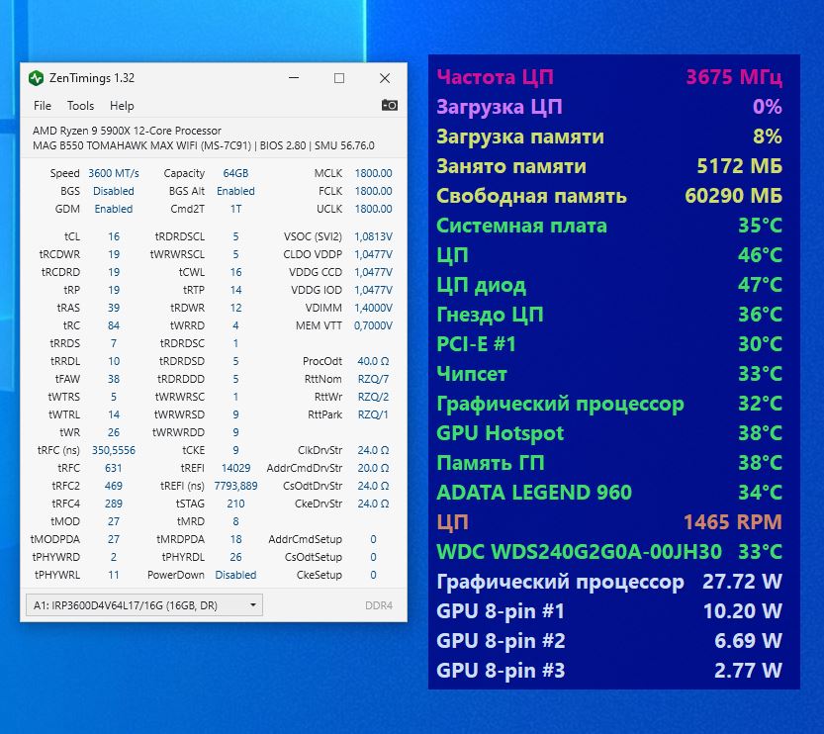This screenshot has width=824, height=734.
Task: Click the tFAW value 38
Action: pyautogui.click(x=114, y=379)
